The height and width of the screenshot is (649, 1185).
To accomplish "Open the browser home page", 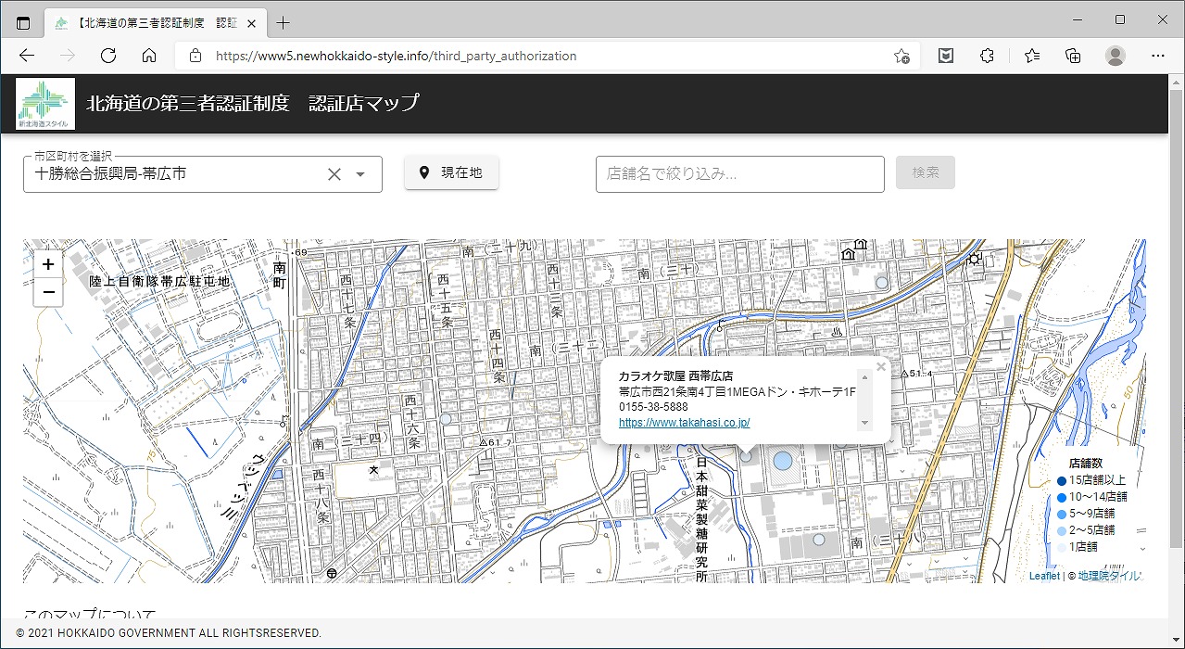I will [x=149, y=56].
